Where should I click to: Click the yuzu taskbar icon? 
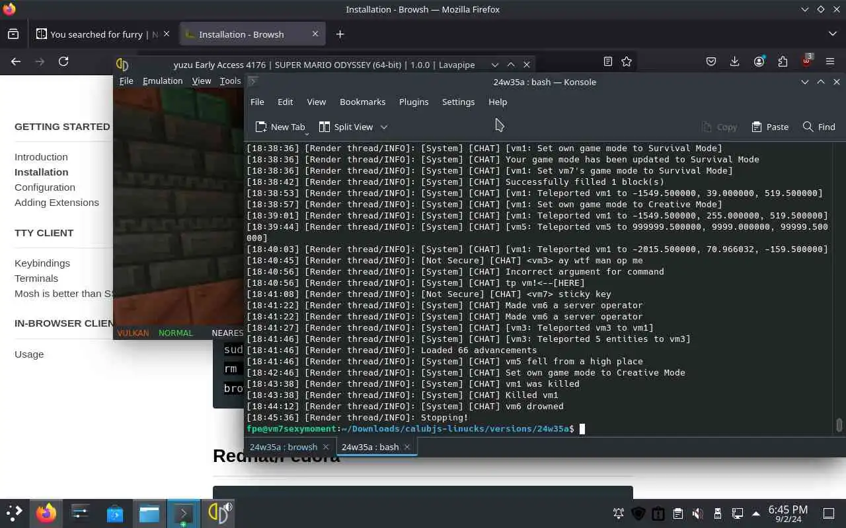217,513
